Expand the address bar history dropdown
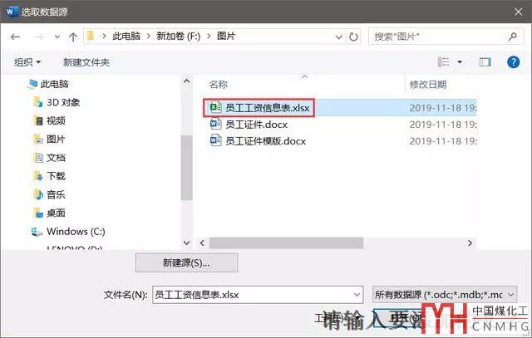The width and height of the screenshot is (532, 338). (338, 37)
